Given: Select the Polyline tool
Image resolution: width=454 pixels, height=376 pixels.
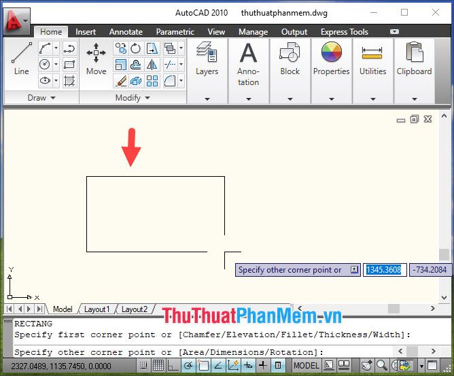Looking at the screenshot, I should pyautogui.click(x=69, y=48).
